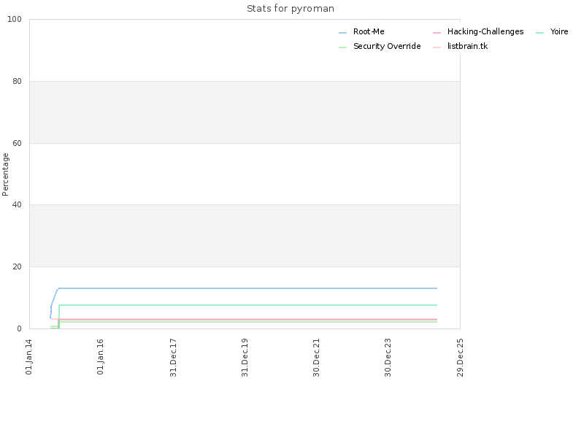
Task: Click the 31.Dec.19 x-axis date label
Action: click(x=245, y=358)
